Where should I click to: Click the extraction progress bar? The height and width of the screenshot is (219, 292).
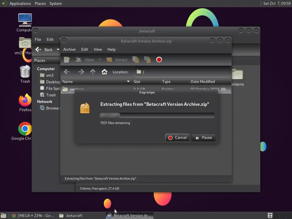tap(157, 115)
